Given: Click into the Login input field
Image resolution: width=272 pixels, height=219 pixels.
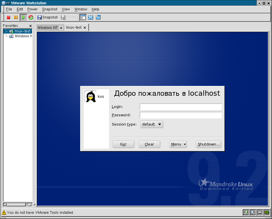Looking at the screenshot, I should coord(181,107).
